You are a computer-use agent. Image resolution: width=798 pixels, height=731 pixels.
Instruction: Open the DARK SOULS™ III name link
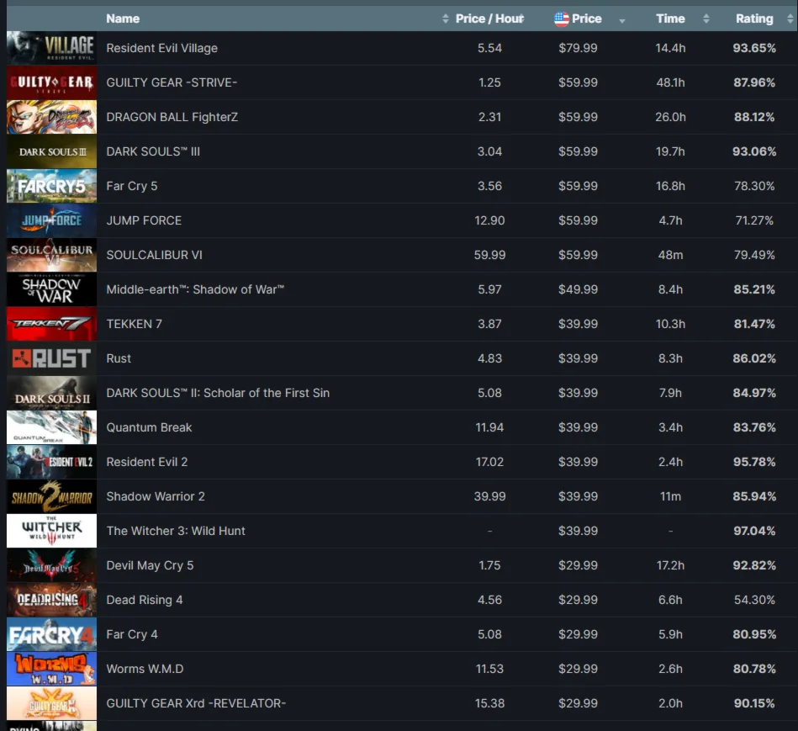coord(153,151)
